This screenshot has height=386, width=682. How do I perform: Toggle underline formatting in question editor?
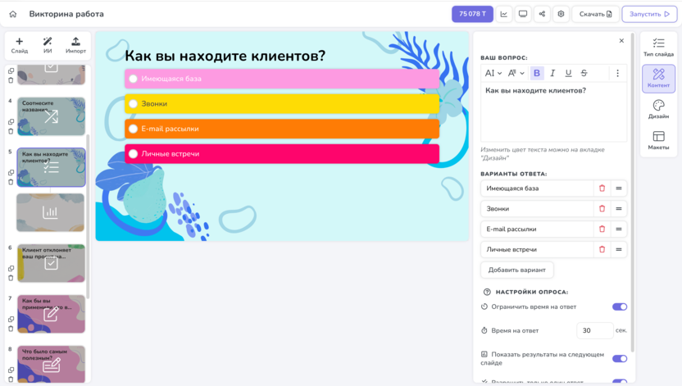tap(568, 73)
